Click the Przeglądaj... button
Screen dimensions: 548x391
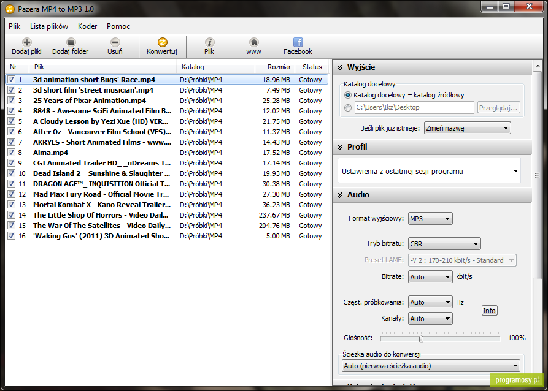[499, 108]
